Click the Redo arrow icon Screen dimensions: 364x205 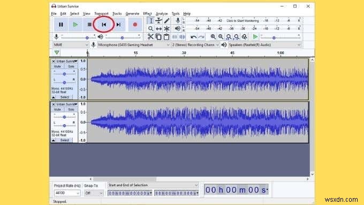click(201, 37)
